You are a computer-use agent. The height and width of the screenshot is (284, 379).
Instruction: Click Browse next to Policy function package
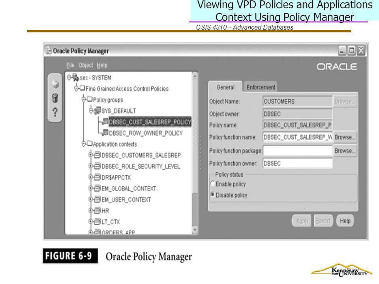(x=345, y=151)
